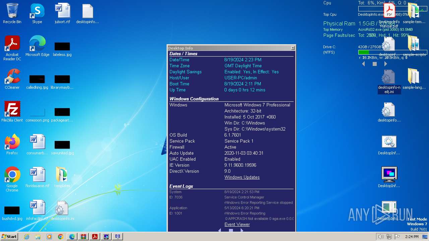Click the Up Time value 0 days 0 hrs 12 mins
This screenshot has width=429, height=241.
(245, 90)
